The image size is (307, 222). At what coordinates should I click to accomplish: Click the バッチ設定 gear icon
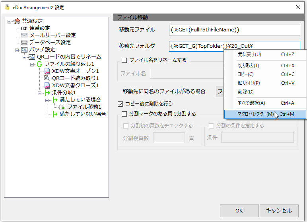[x=24, y=50]
